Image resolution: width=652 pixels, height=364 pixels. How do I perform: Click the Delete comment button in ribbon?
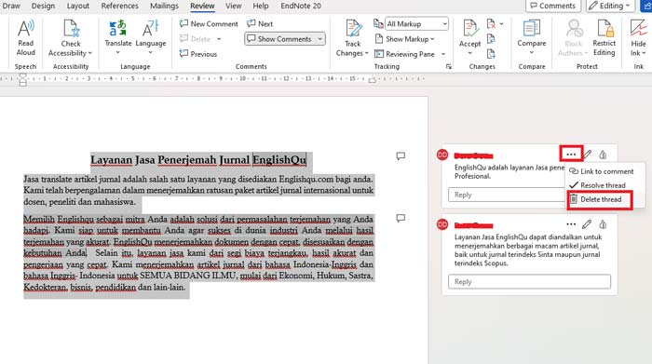[195, 39]
